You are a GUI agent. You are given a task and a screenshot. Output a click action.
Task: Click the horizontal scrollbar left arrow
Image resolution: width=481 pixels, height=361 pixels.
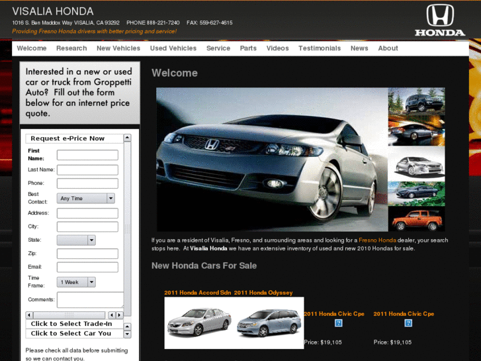[29, 315]
